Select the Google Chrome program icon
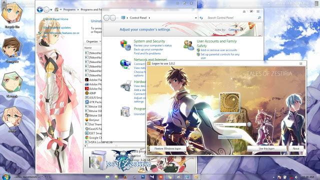 pos(86,137)
